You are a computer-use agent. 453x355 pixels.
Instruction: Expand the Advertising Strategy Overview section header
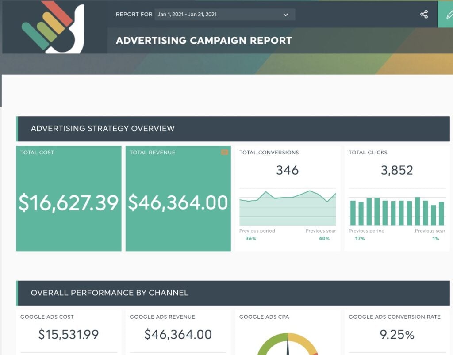(103, 129)
